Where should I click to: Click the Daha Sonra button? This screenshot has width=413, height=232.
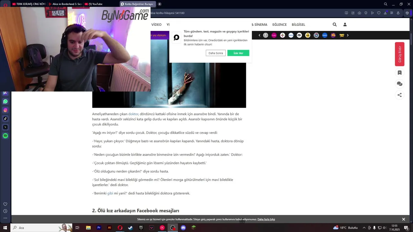pos(216,53)
